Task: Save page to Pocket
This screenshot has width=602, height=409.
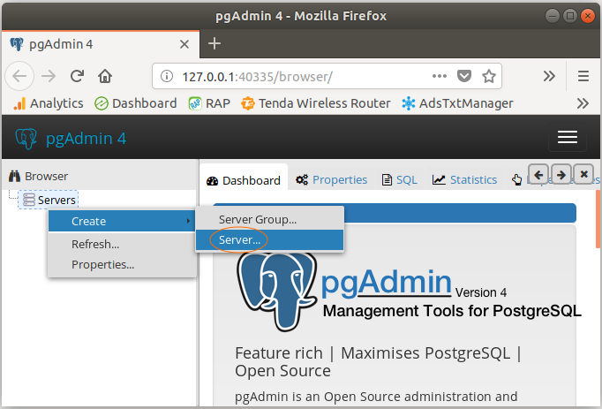Action: click(x=464, y=76)
